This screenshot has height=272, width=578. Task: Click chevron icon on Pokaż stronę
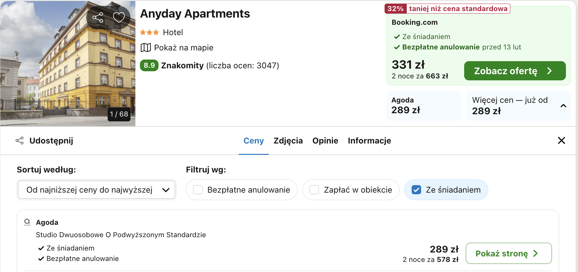click(536, 253)
